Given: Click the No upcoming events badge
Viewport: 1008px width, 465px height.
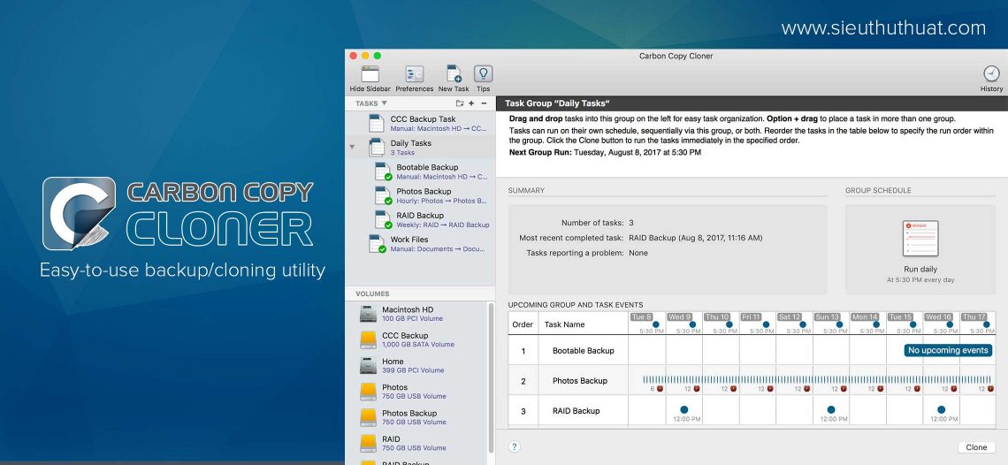Looking at the screenshot, I should 948,351.
